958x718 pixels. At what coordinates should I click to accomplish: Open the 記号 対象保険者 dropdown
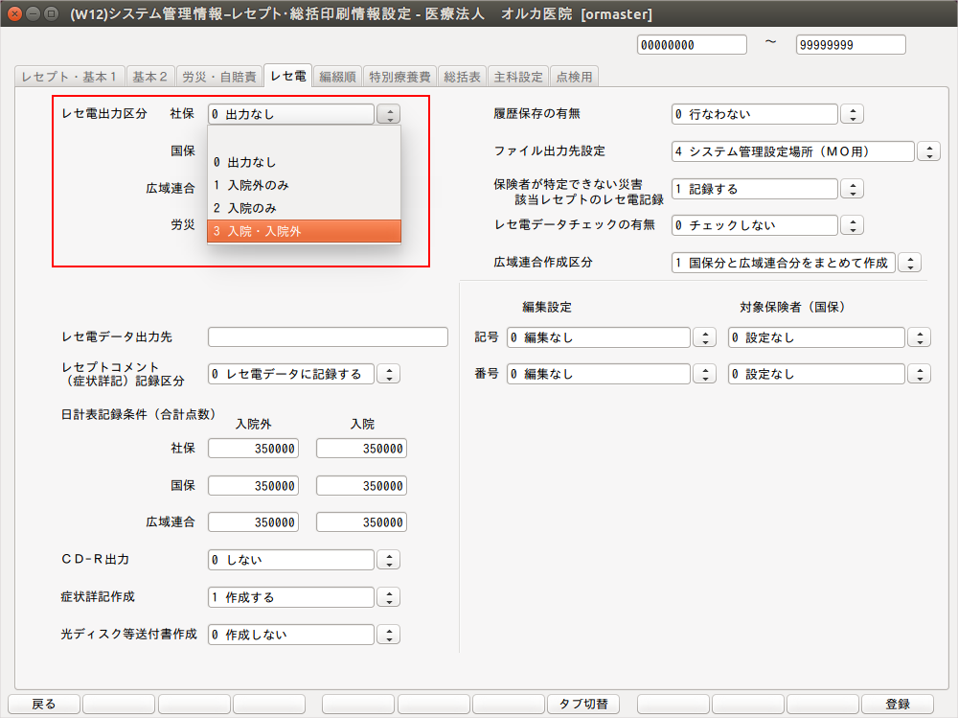920,337
